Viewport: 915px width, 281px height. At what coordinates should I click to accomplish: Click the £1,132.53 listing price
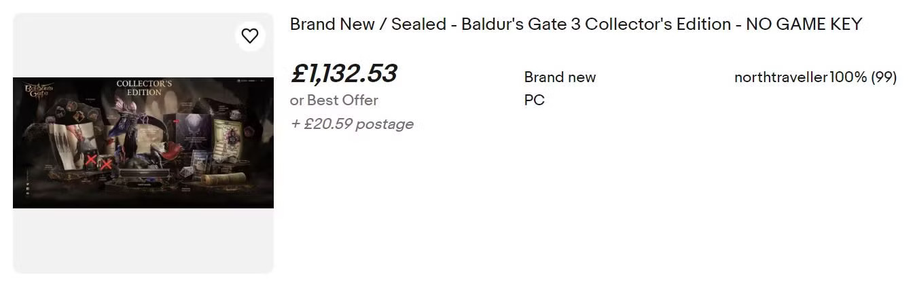coord(344,73)
